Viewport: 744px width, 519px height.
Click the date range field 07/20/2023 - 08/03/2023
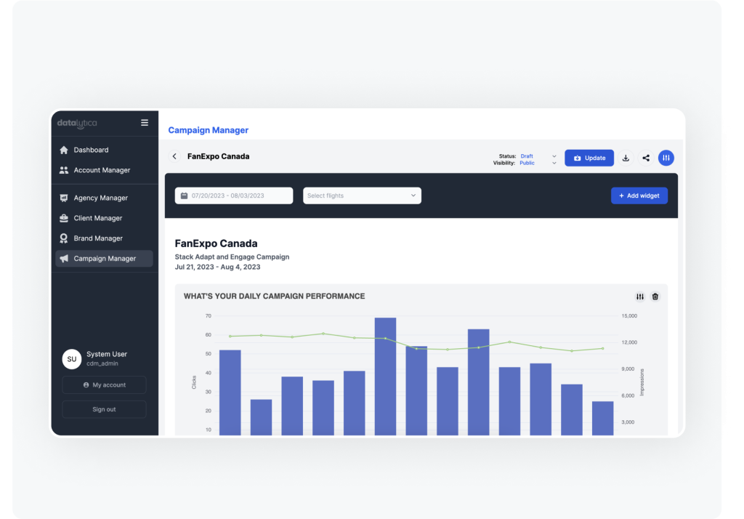(x=234, y=196)
